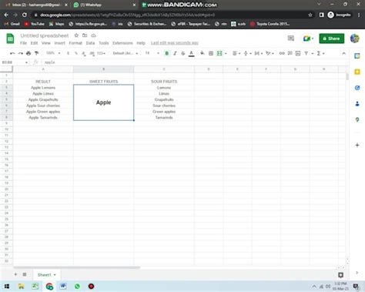Open horizontal align dropdown
Viewport: 365px width, 292px height.
coord(236,53)
